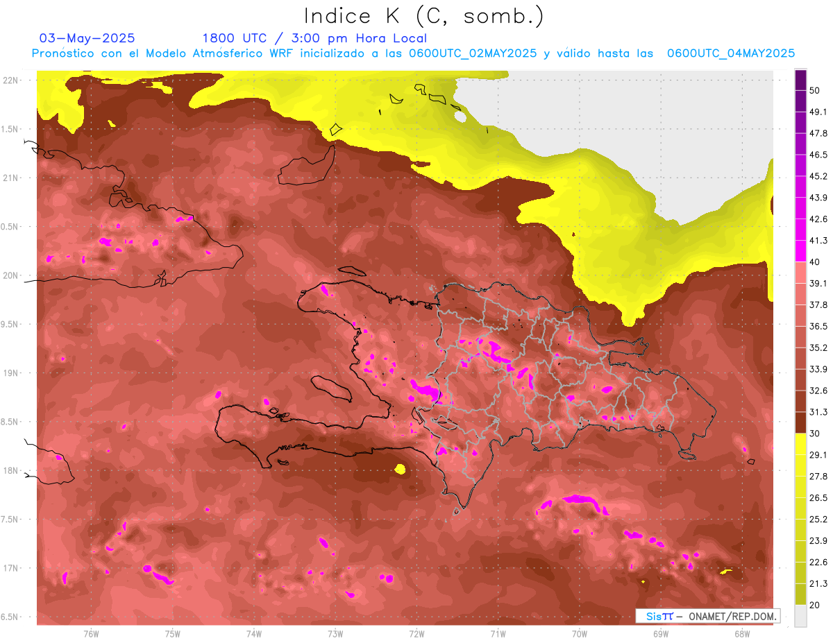Click the "7.5N" latitude label
The width and height of the screenshot is (833, 643).
point(10,519)
